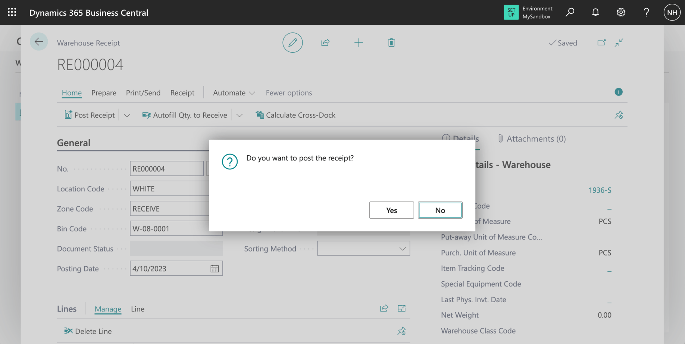Pin the Home action bar
This screenshot has height=344, width=685.
(619, 115)
